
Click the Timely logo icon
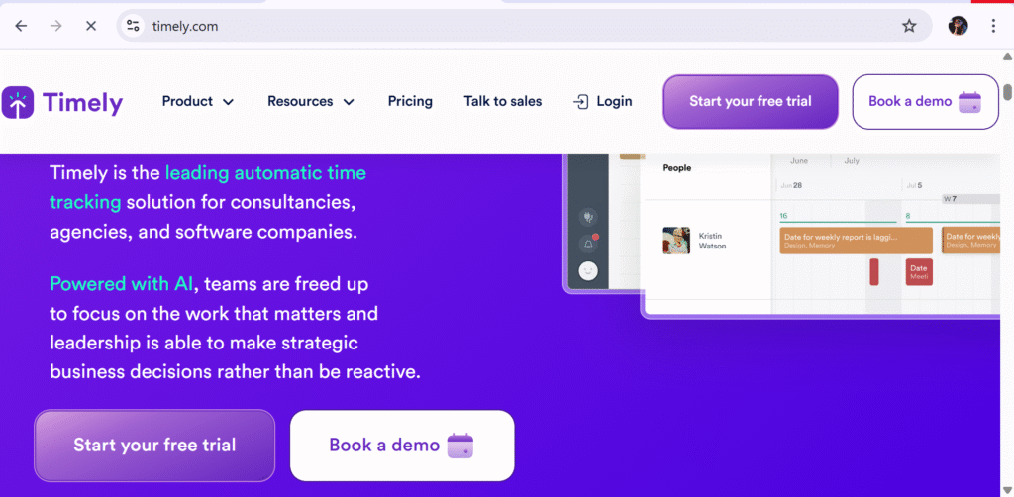tap(18, 103)
